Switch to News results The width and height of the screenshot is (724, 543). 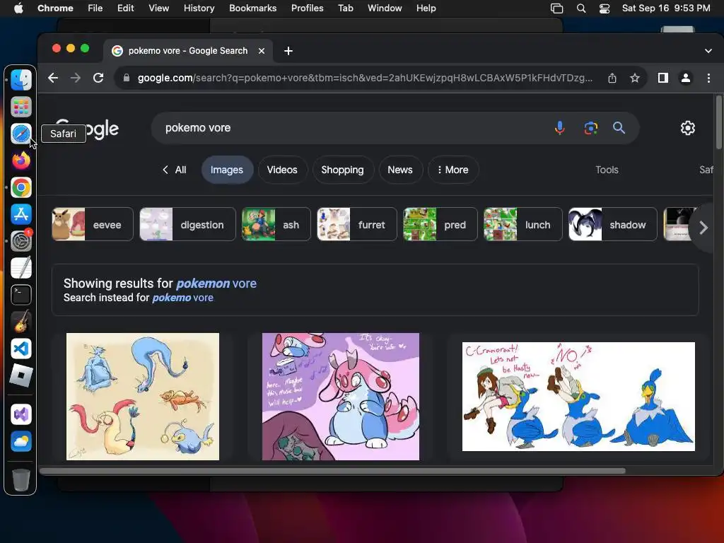pos(400,170)
